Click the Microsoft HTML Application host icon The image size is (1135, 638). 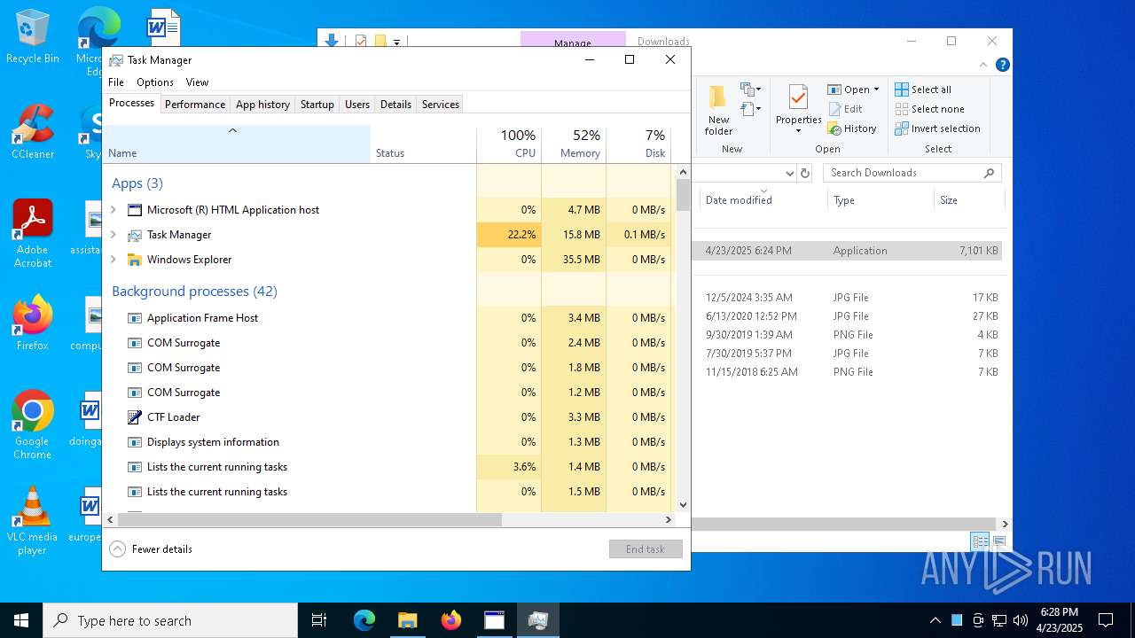pos(135,210)
